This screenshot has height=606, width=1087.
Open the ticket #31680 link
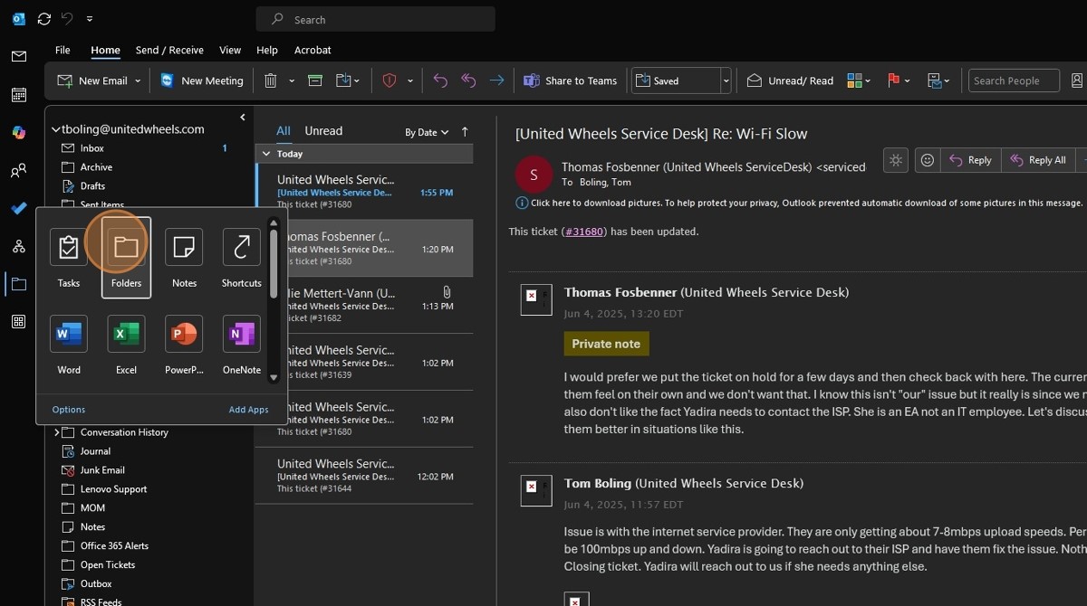[585, 232]
